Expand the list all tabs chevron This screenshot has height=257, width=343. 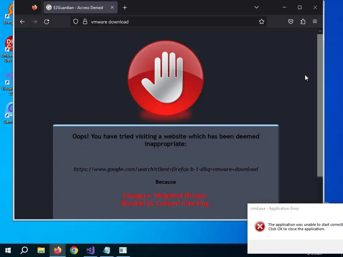257,7
